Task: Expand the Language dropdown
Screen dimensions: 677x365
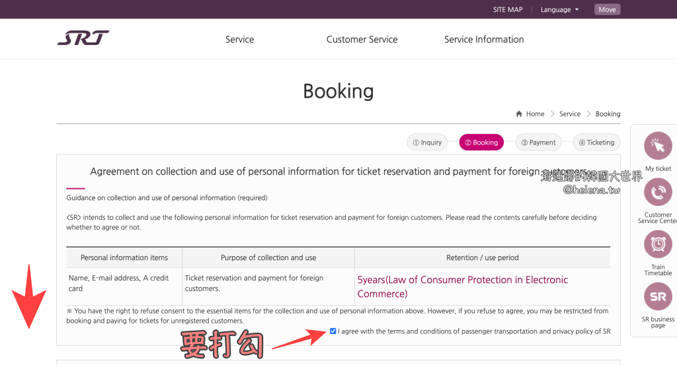Action: (559, 10)
